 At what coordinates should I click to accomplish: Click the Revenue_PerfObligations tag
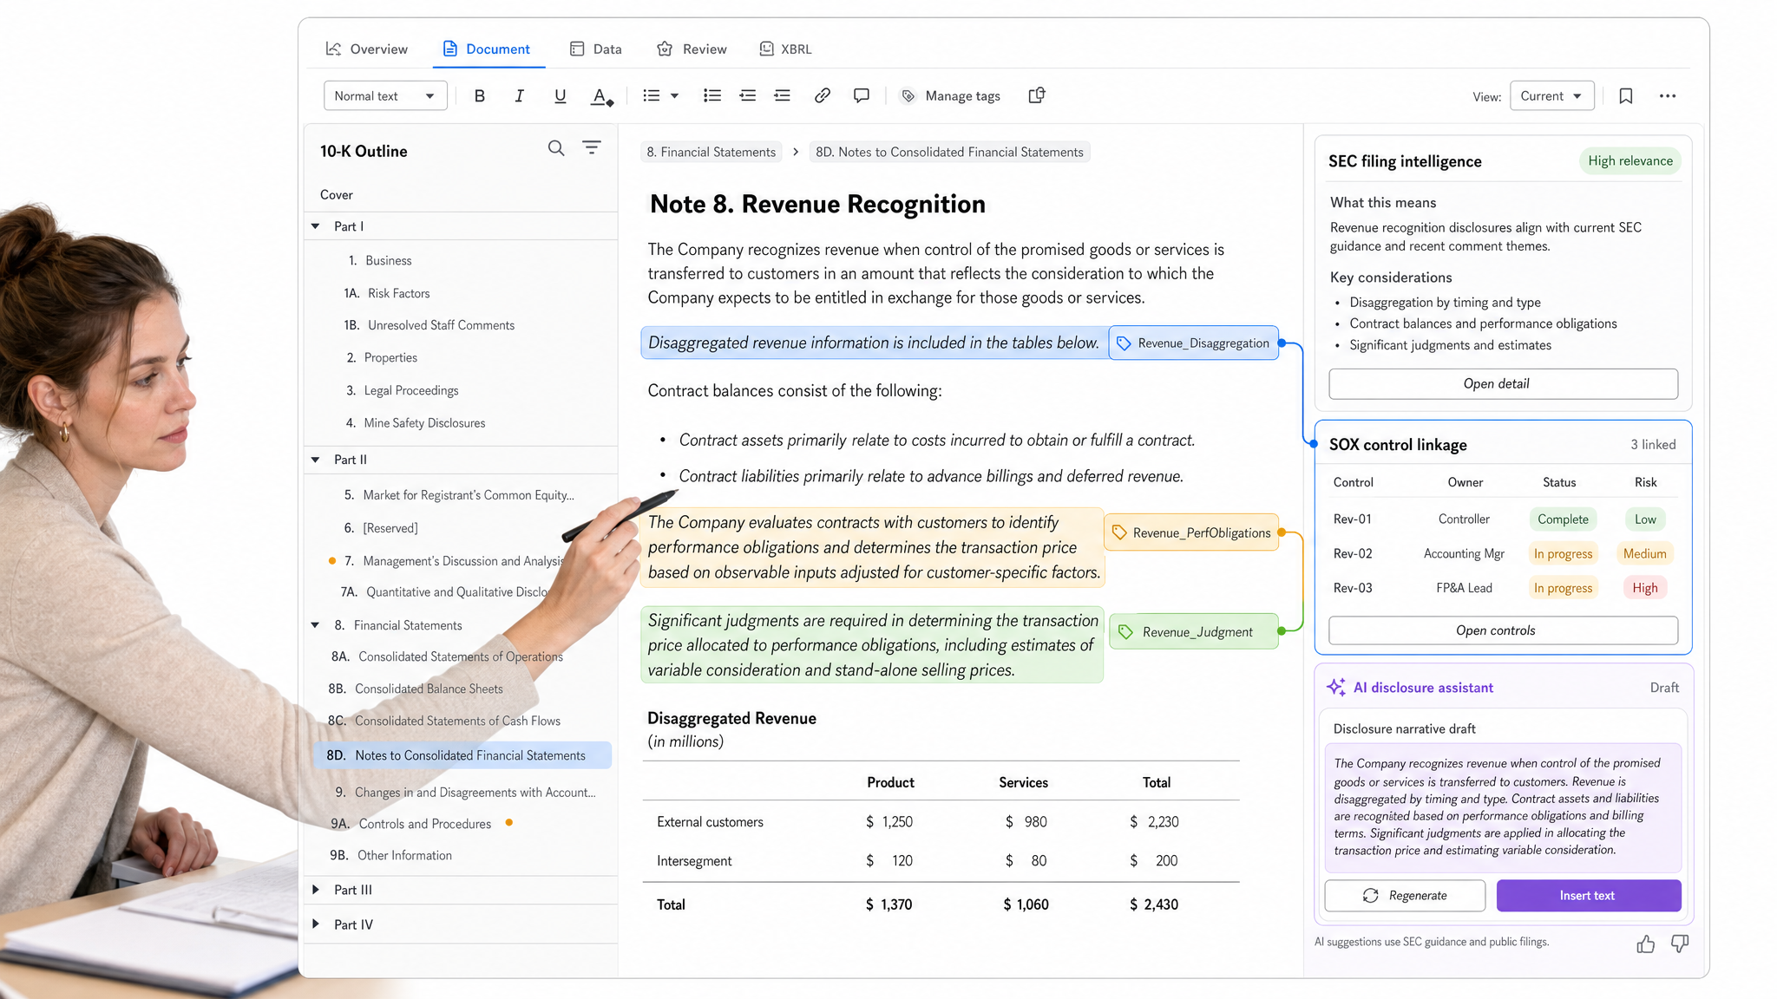(1191, 532)
